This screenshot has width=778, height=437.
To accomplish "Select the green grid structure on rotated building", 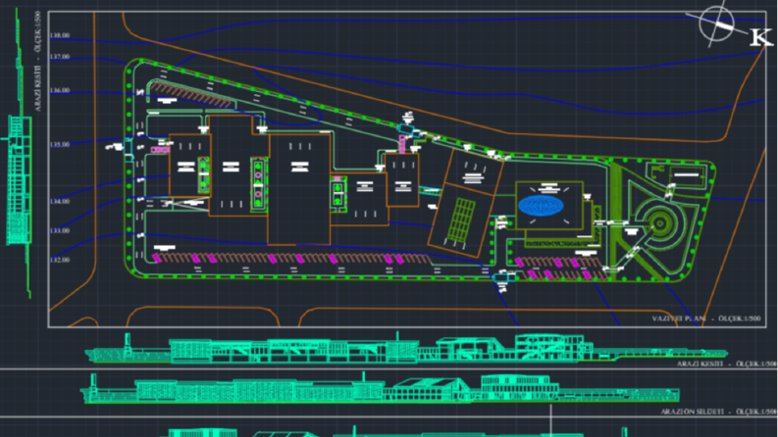I will click(461, 218).
